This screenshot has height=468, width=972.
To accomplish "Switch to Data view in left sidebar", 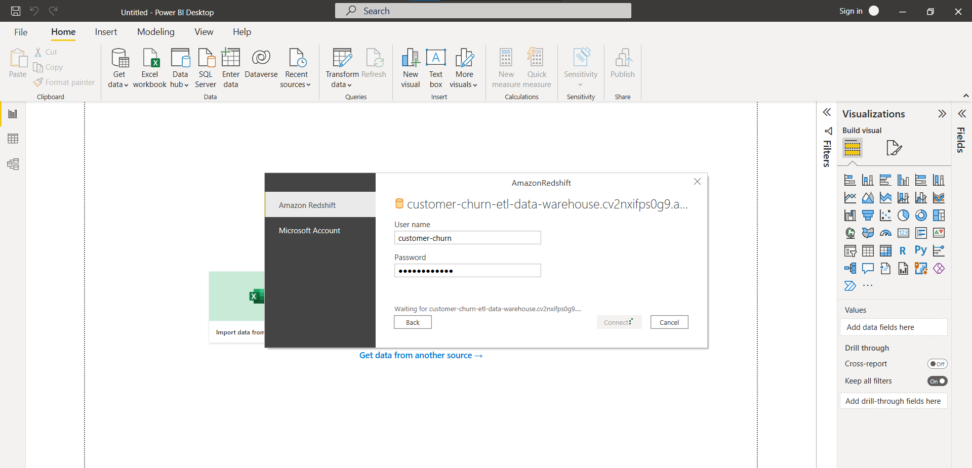I will (x=13, y=139).
